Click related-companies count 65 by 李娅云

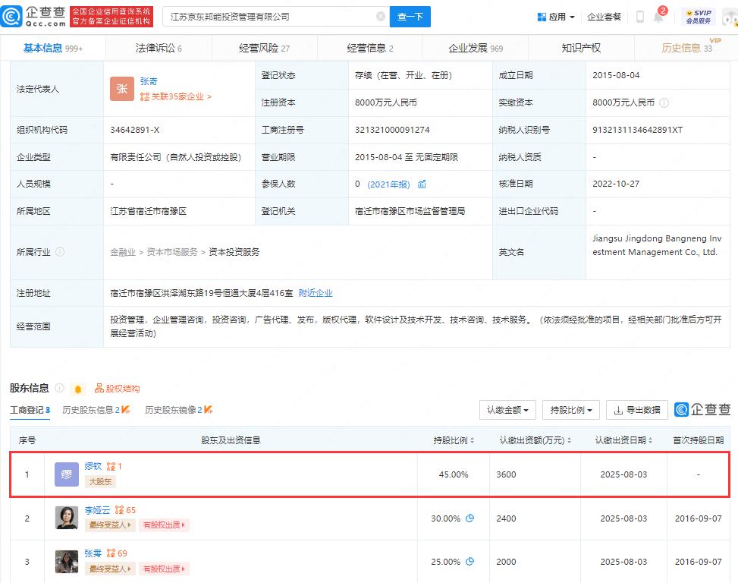coord(125,510)
